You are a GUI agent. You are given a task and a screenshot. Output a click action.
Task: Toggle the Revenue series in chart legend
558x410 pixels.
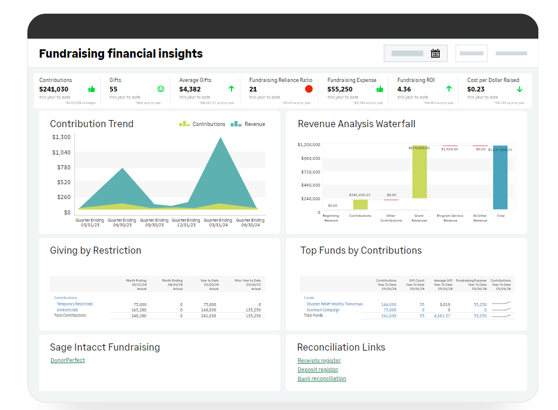tap(249, 124)
